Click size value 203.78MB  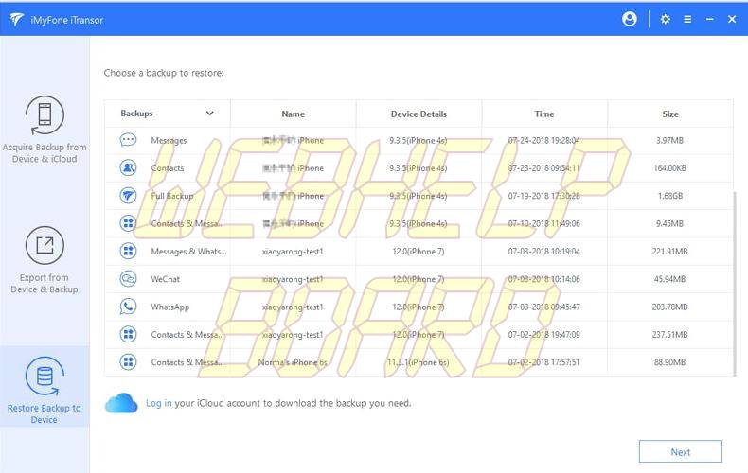(x=669, y=307)
